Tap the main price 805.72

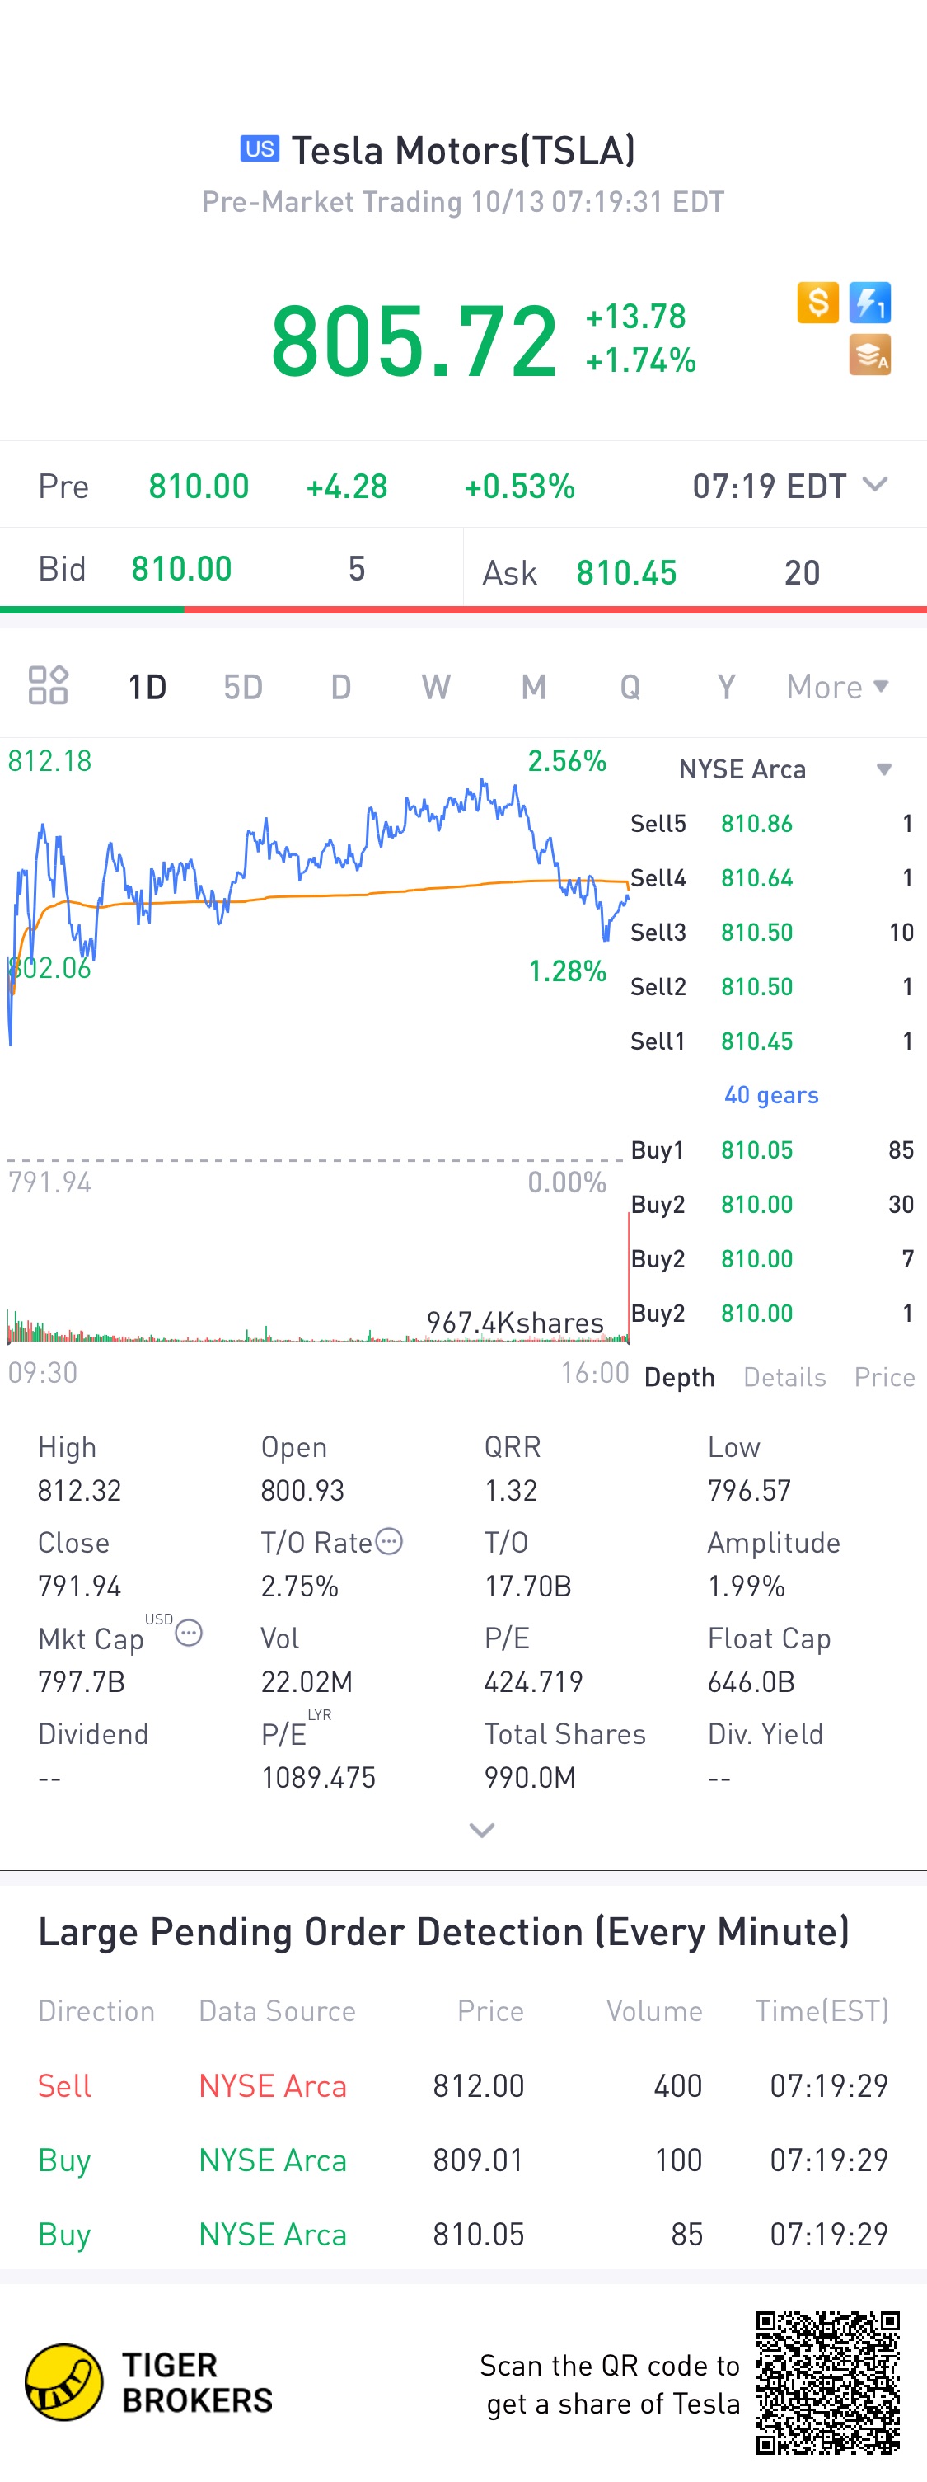(x=414, y=340)
